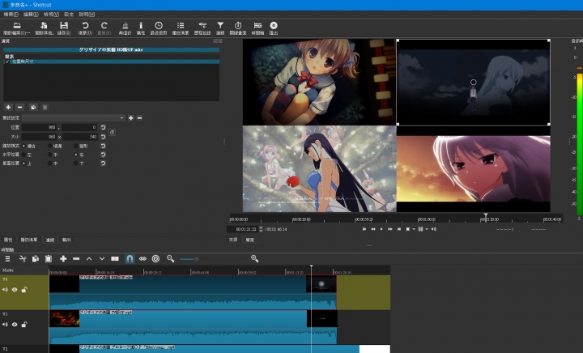Viewport: 583px width, 353px height.
Task: Switch to the Source player tab
Action: [x=233, y=240]
